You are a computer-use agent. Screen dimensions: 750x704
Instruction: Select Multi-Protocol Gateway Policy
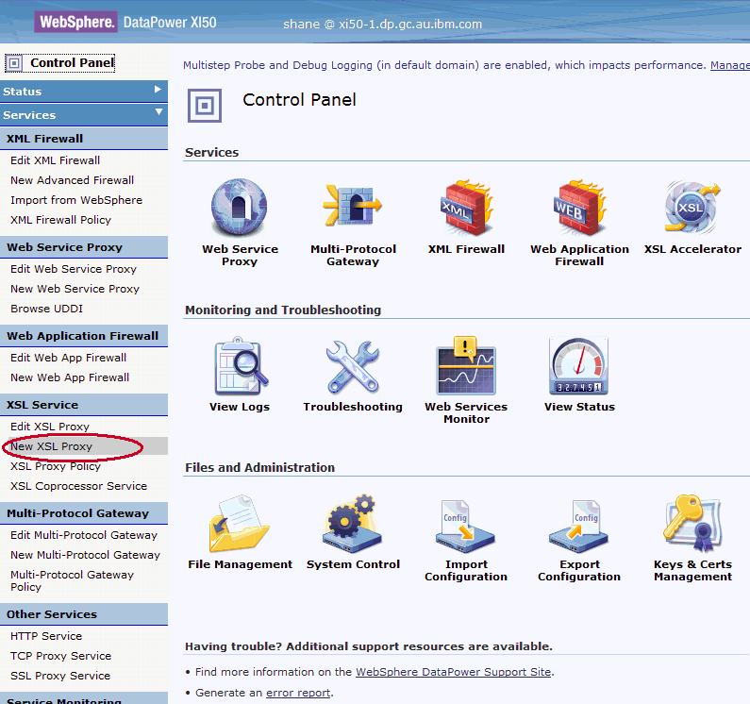72,581
